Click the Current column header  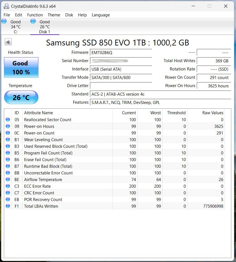tap(125, 113)
